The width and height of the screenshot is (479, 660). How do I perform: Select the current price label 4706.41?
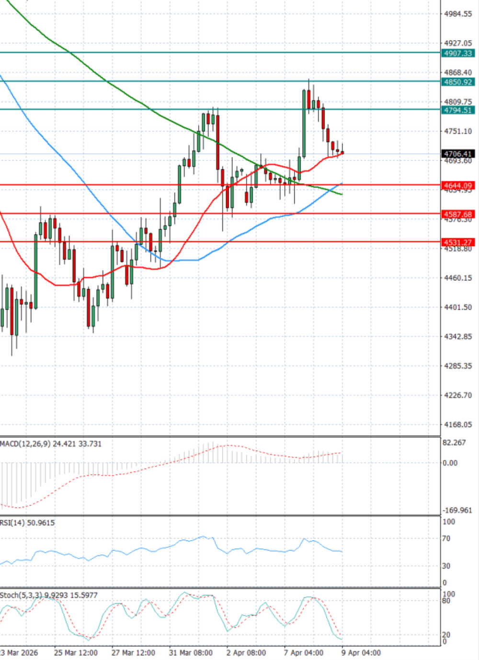[458, 154]
